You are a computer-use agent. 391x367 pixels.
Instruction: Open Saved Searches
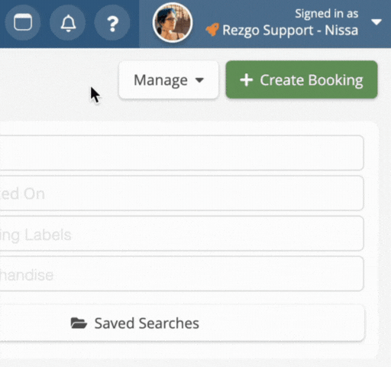[182, 323]
